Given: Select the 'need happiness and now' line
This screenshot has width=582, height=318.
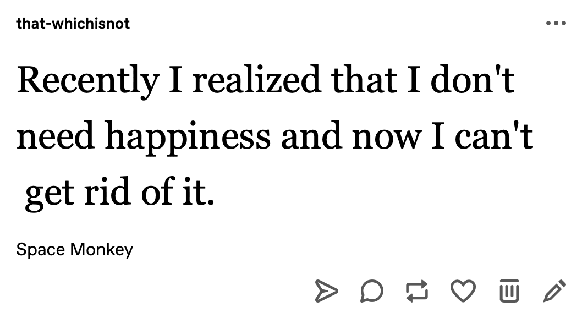Looking at the screenshot, I should click(275, 136).
